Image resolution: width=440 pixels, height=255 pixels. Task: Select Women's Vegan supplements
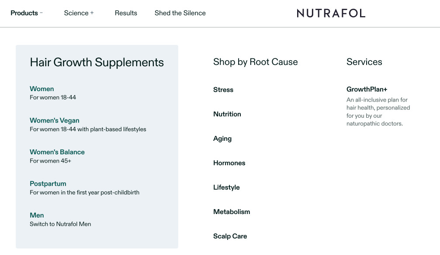pos(54,120)
